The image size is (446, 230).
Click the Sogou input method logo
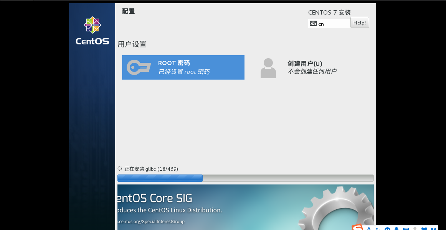357,227
